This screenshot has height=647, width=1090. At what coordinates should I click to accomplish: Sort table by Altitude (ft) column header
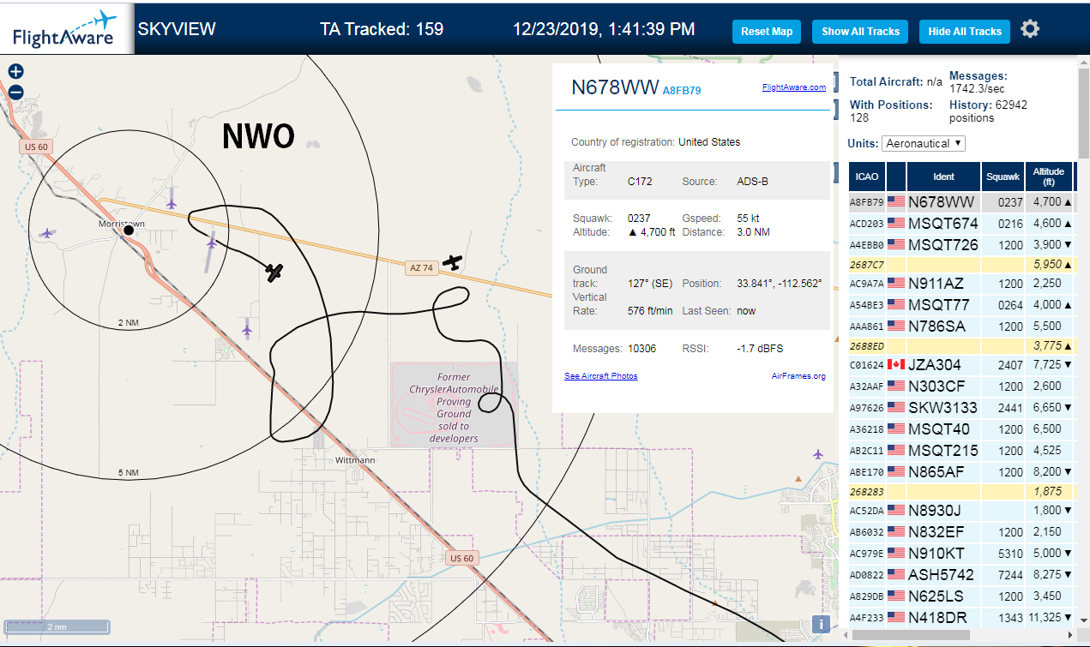tap(1049, 177)
